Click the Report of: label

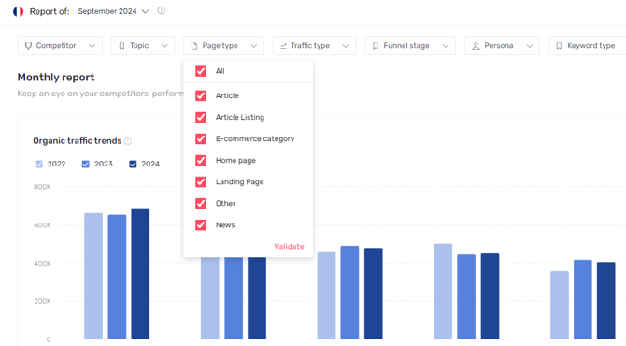[50, 11]
